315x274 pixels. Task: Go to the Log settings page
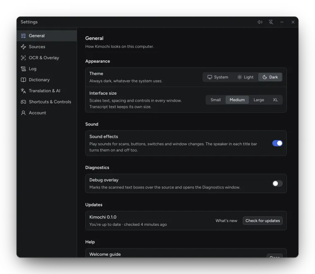[47, 69]
